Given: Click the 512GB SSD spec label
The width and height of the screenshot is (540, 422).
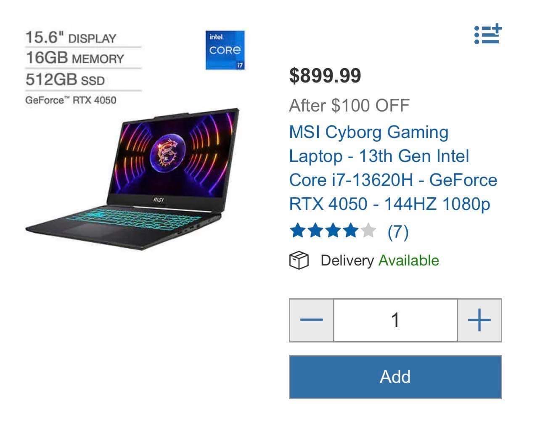Looking at the screenshot, I should pos(65,80).
